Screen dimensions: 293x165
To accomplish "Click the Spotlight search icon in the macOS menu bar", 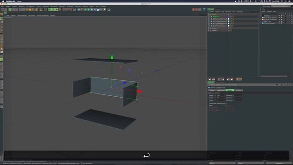I will click(286, 1).
